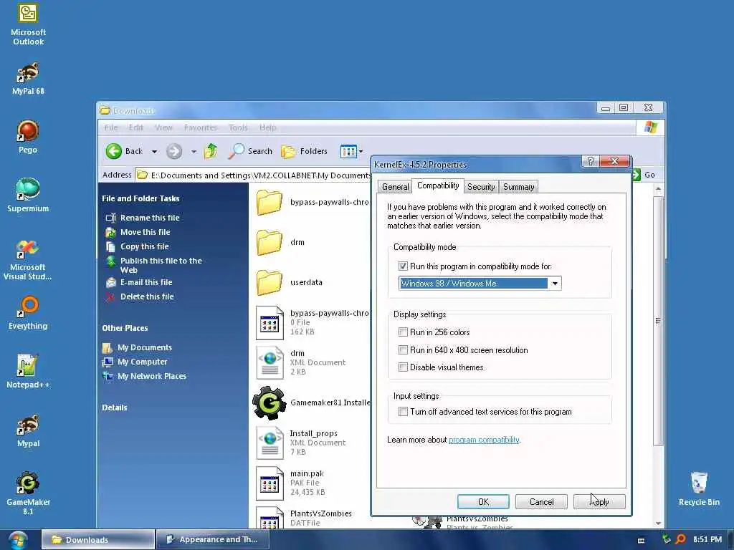This screenshot has height=550, width=734.
Task: Open the Views button in toolbar
Action: click(x=348, y=151)
